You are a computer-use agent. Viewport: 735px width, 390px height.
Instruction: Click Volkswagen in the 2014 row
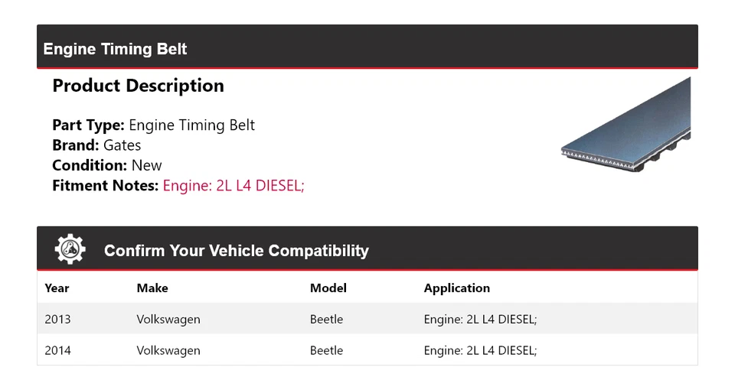[x=168, y=350]
